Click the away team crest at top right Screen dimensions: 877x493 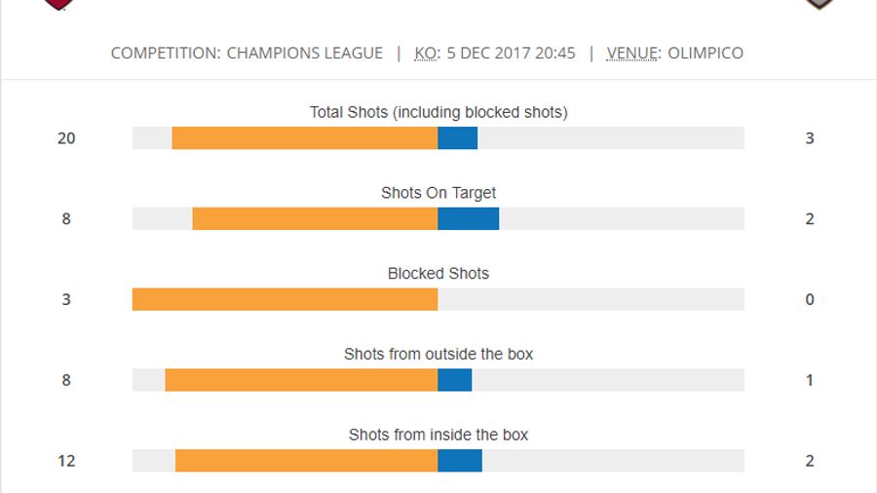tap(819, 4)
